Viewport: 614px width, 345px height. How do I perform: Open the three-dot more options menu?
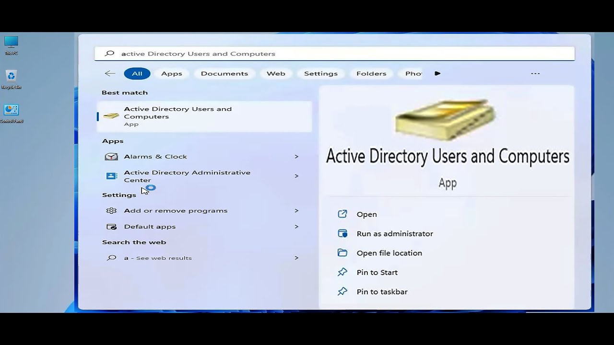point(535,73)
